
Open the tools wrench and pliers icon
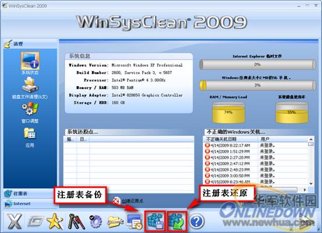point(76,221)
